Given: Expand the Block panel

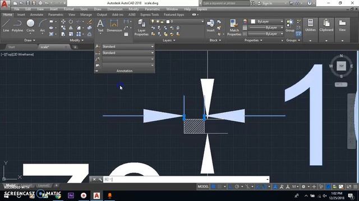Looking at the screenshot, I should pyautogui.click(x=215, y=40).
